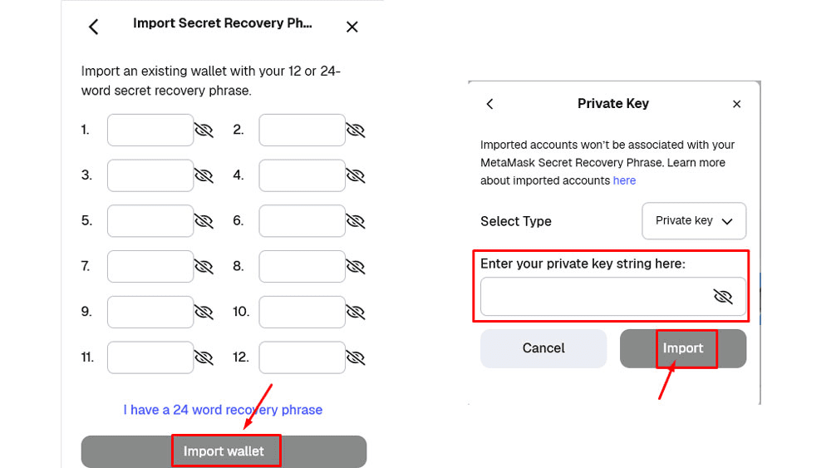
Task: Go back from Import Secret Recovery Phrase
Action: (x=93, y=27)
